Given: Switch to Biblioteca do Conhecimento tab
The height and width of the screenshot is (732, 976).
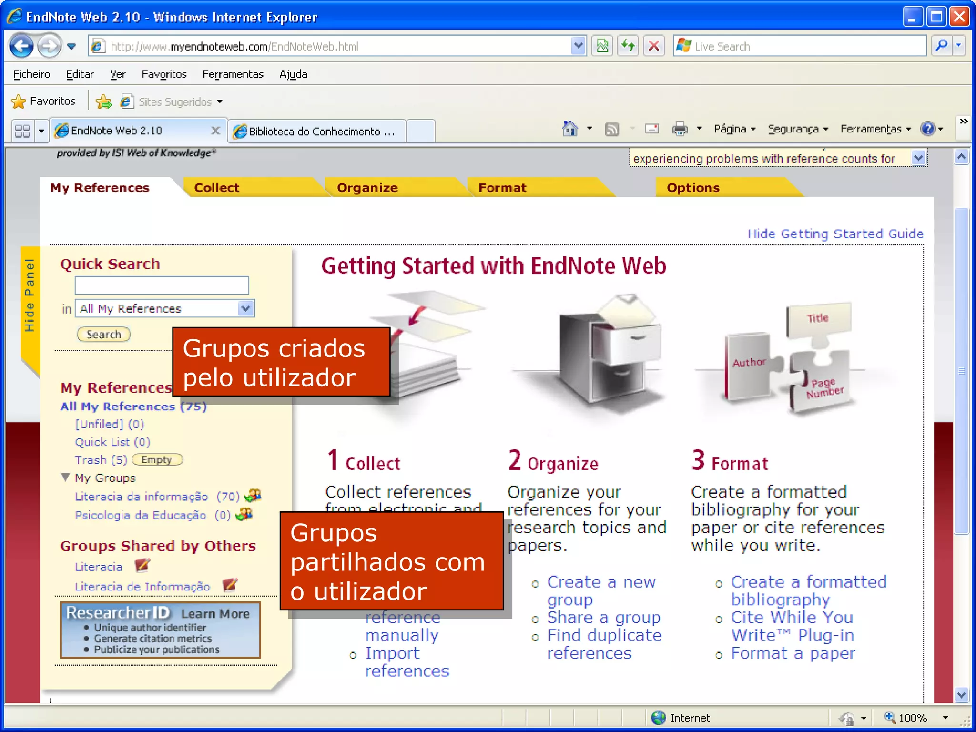Looking at the screenshot, I should (317, 131).
